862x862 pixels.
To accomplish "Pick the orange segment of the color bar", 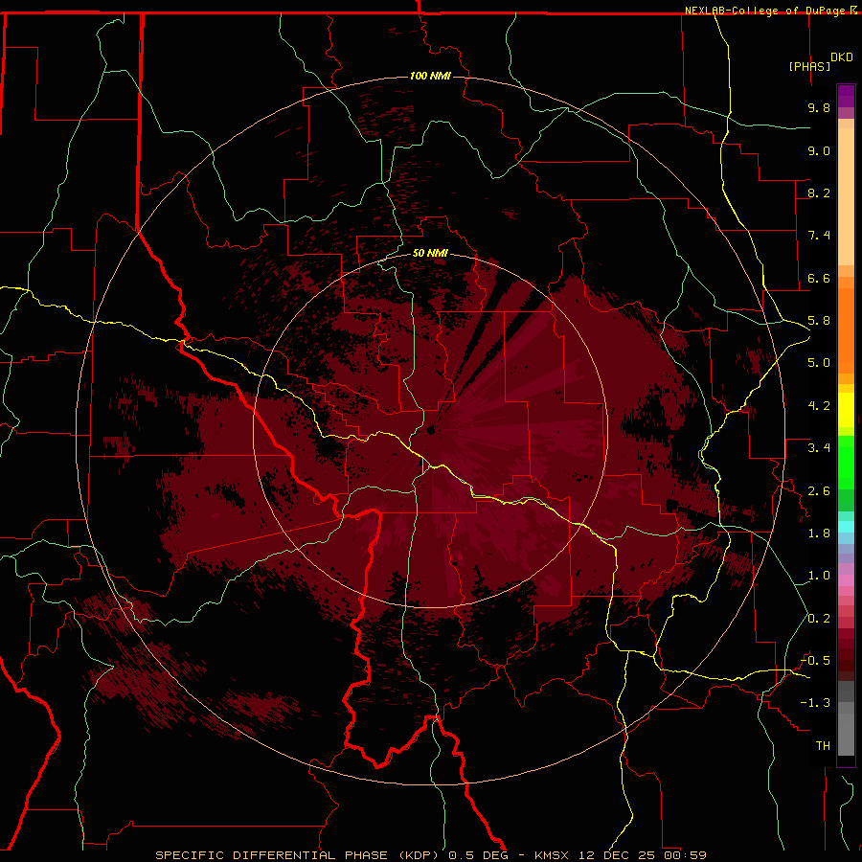I will (846, 329).
